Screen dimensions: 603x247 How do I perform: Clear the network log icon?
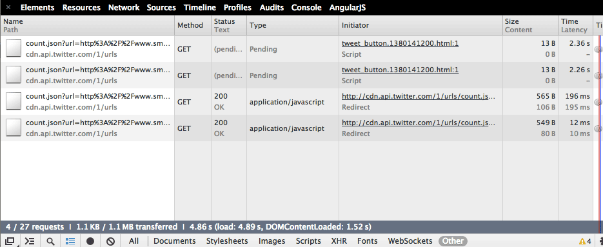(x=110, y=241)
